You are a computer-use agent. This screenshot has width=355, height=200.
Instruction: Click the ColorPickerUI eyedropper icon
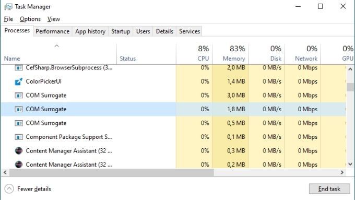(19, 81)
